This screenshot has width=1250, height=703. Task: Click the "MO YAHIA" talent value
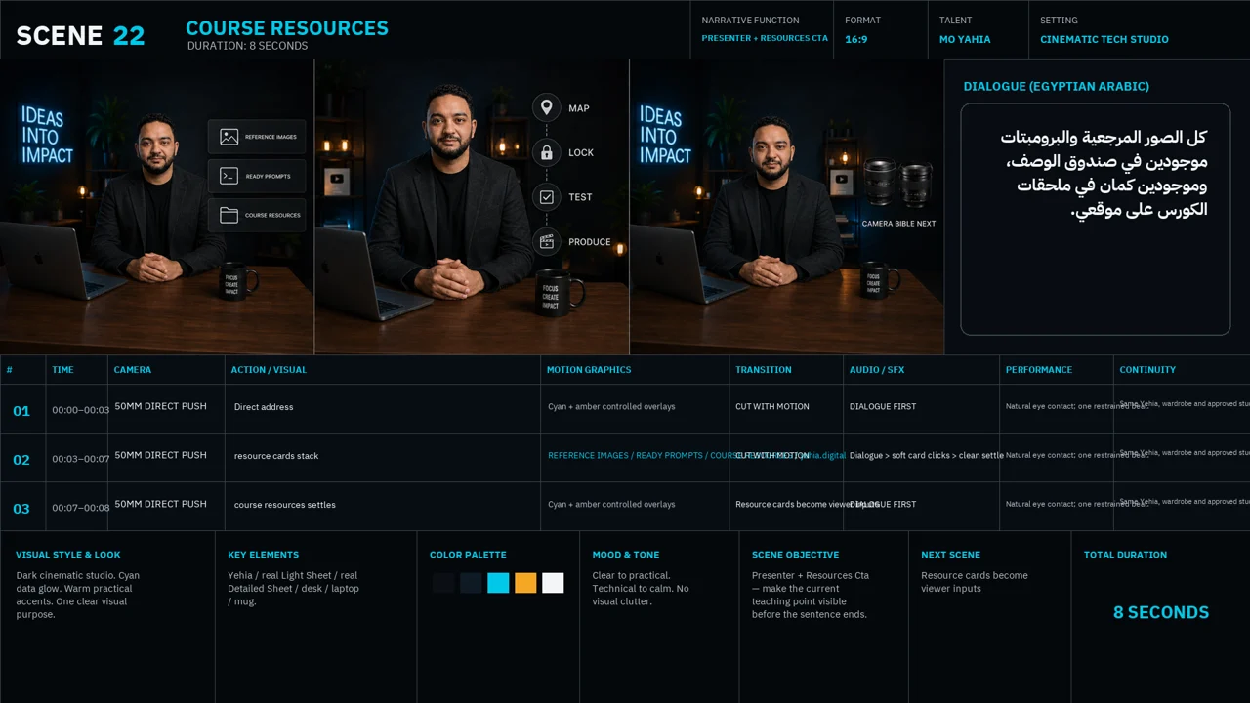[965, 40]
